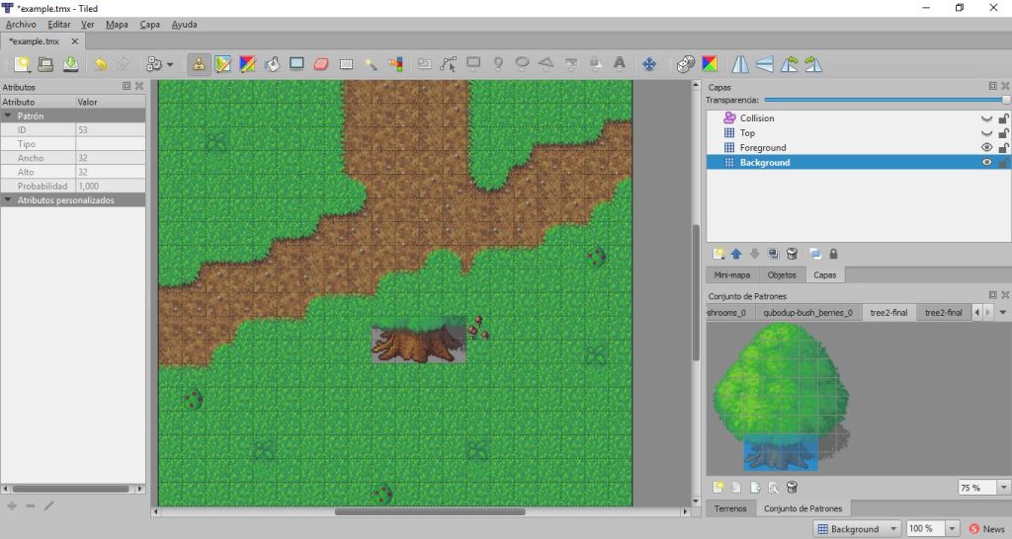This screenshot has height=539, width=1012.
Task: Show previous tileset tabs with the left arrow
Action: (976, 313)
